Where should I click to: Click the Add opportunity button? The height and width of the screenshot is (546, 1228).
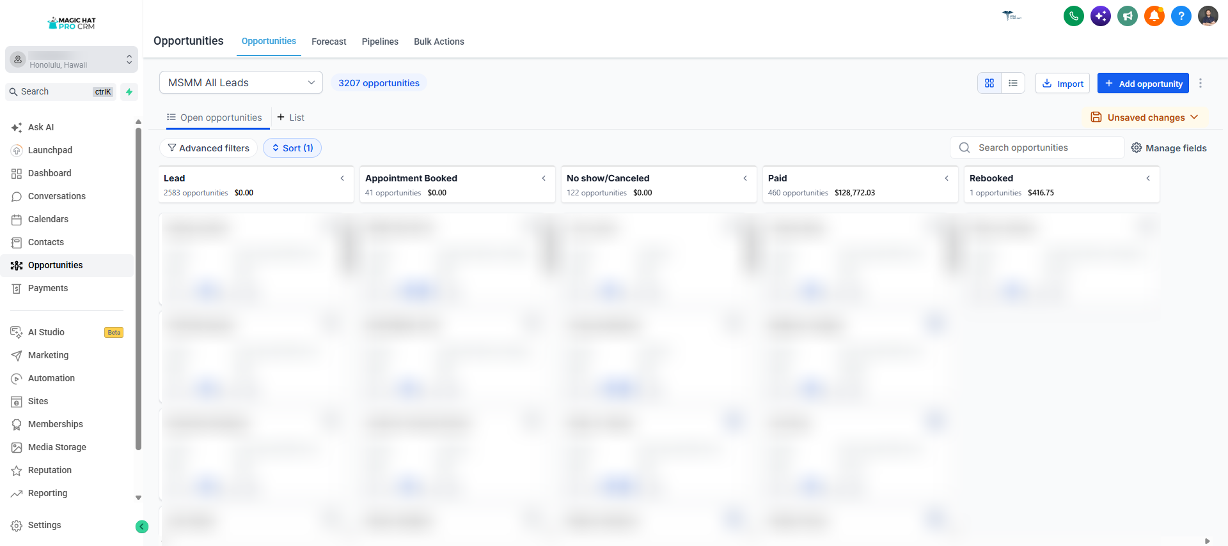(x=1143, y=83)
